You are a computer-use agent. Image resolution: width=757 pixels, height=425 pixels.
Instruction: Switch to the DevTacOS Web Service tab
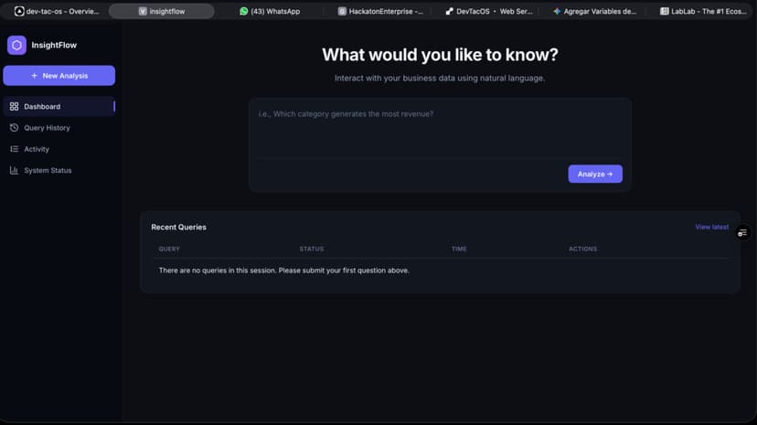(x=489, y=11)
